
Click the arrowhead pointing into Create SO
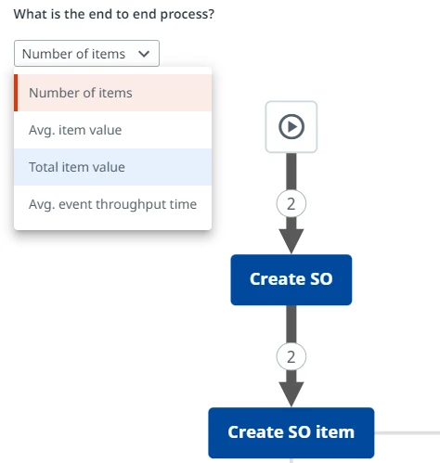291,241
